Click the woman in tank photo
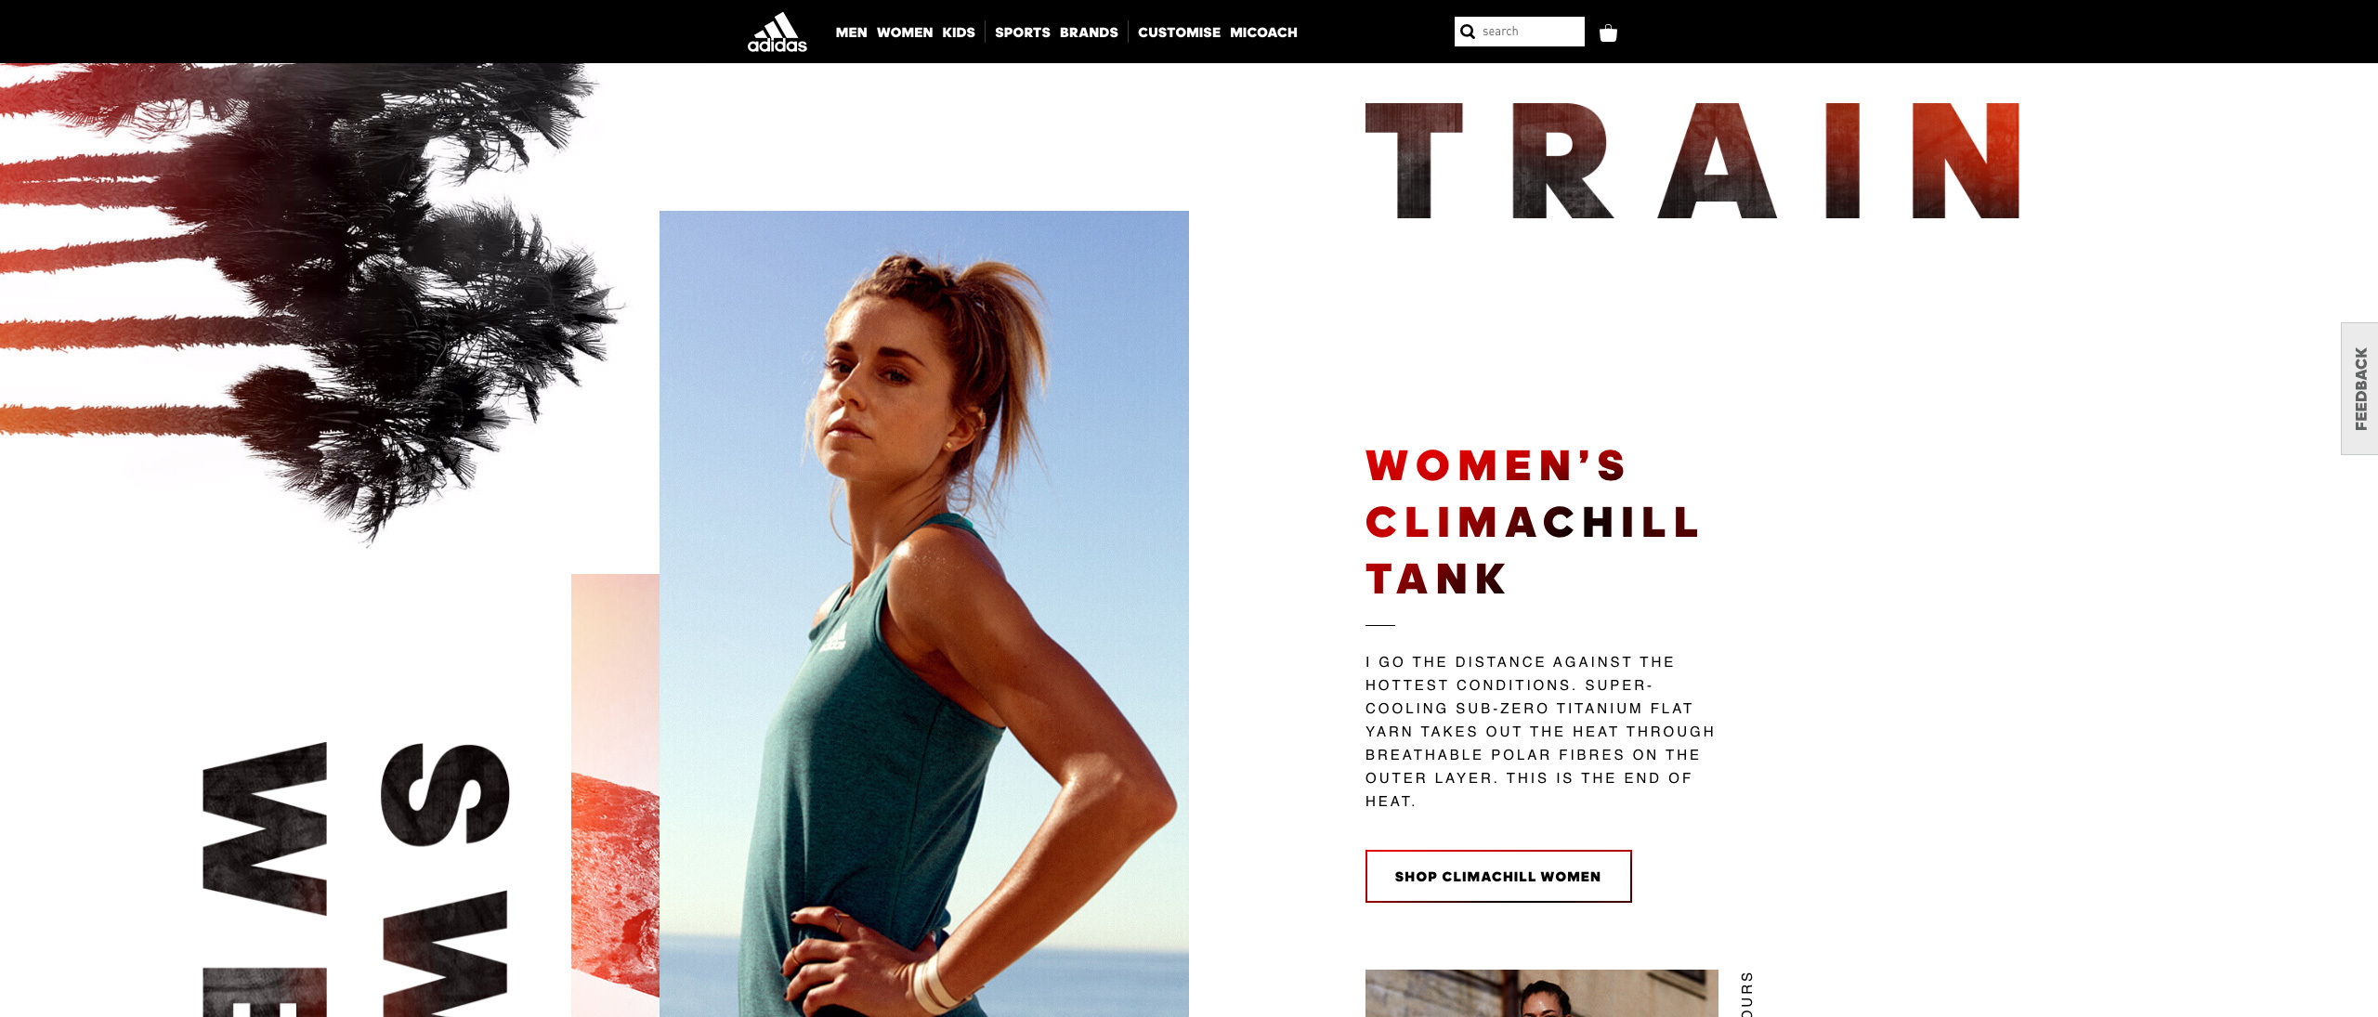2378x1017 pixels. point(924,613)
